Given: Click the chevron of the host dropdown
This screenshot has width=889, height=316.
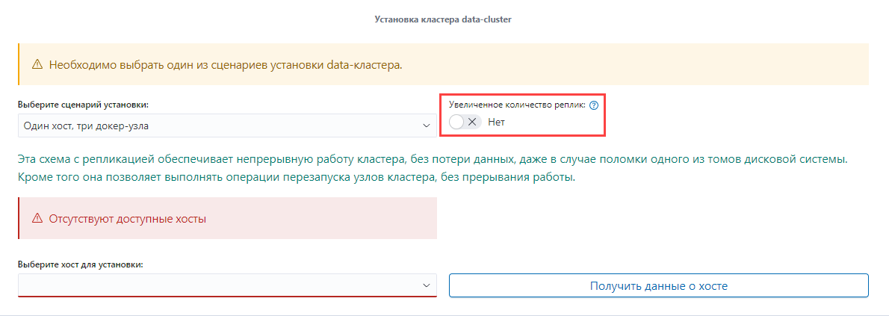Looking at the screenshot, I should pyautogui.click(x=427, y=286).
